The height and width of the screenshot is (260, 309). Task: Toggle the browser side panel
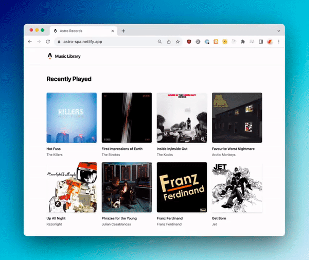(x=261, y=42)
